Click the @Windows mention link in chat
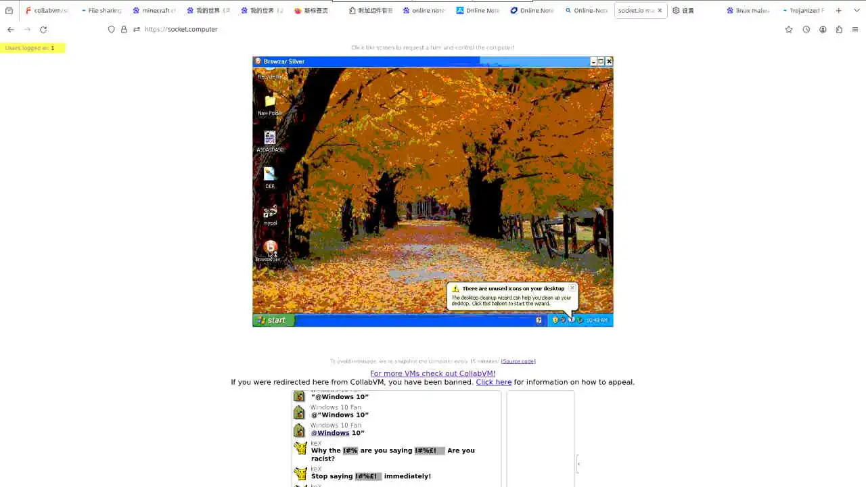Screen dimensions: 866x487 [x=330, y=433]
